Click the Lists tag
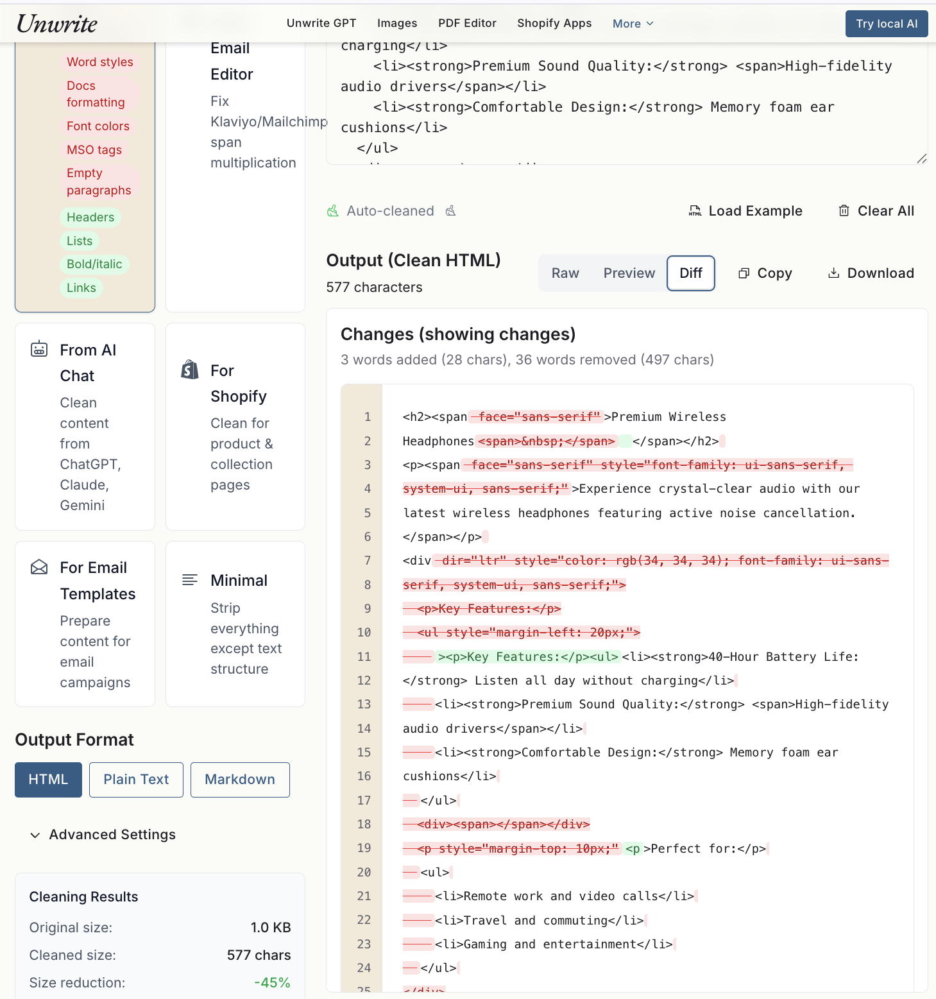Viewport: 936px width, 999px height. tap(80, 241)
